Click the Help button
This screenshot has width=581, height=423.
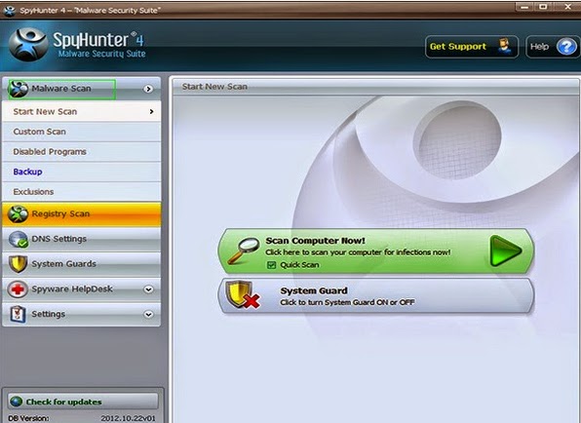[553, 47]
